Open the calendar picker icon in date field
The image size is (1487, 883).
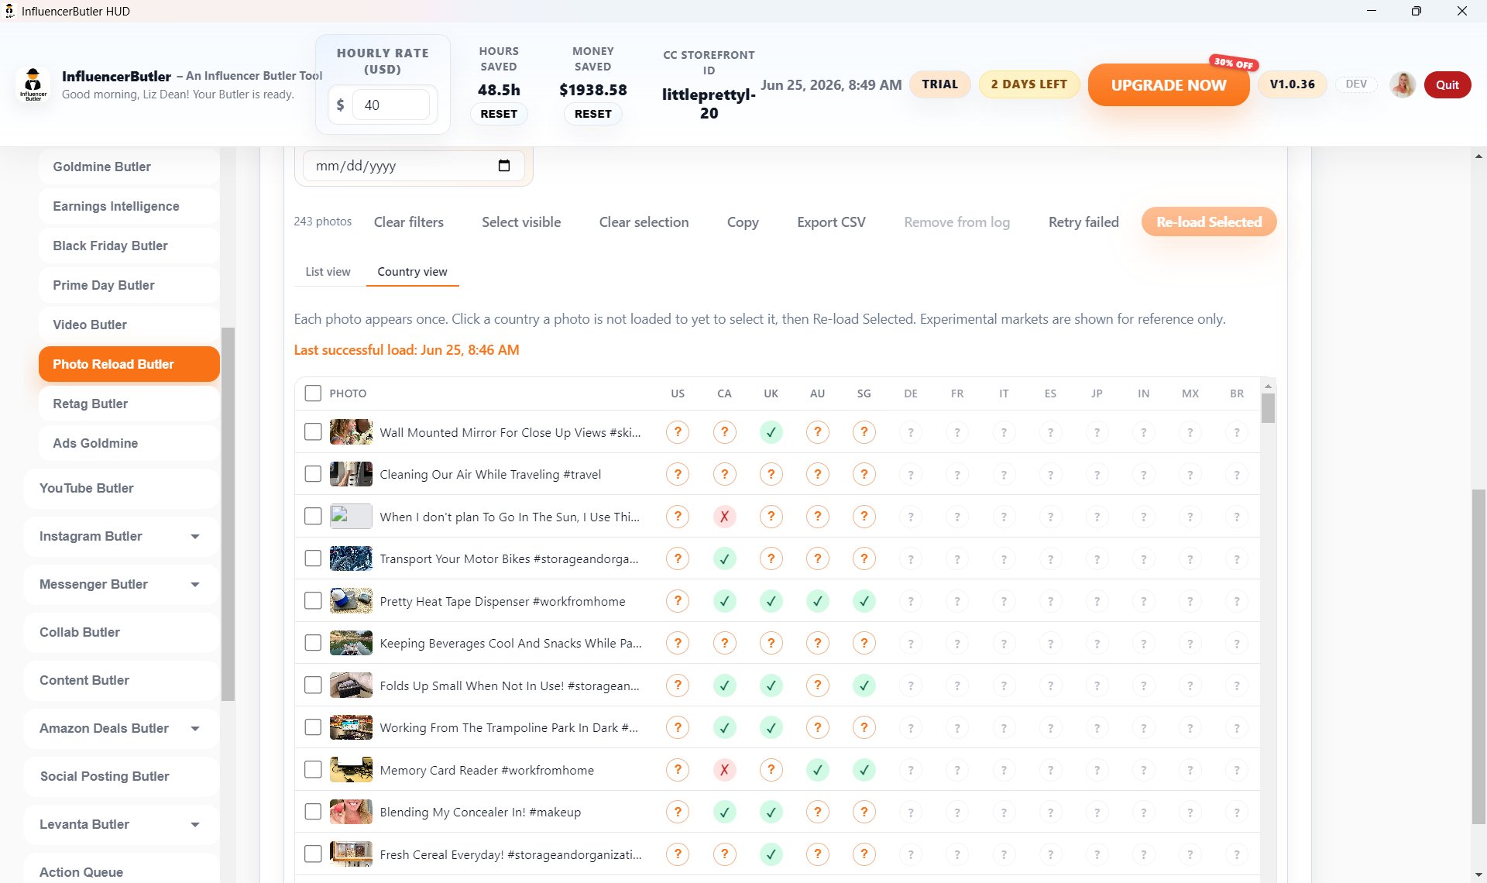(x=504, y=166)
